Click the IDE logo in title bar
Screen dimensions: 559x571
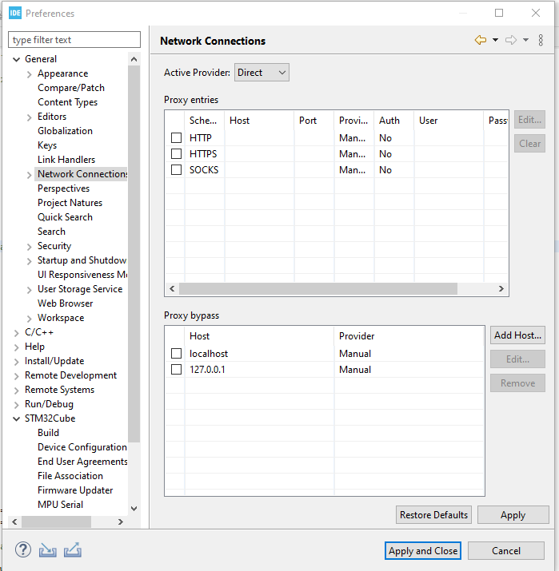pos(15,14)
